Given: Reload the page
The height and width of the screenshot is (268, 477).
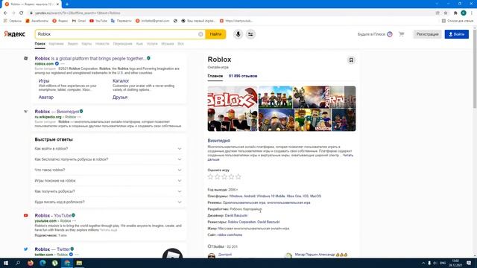Looking at the screenshot, I should tap(22, 13).
